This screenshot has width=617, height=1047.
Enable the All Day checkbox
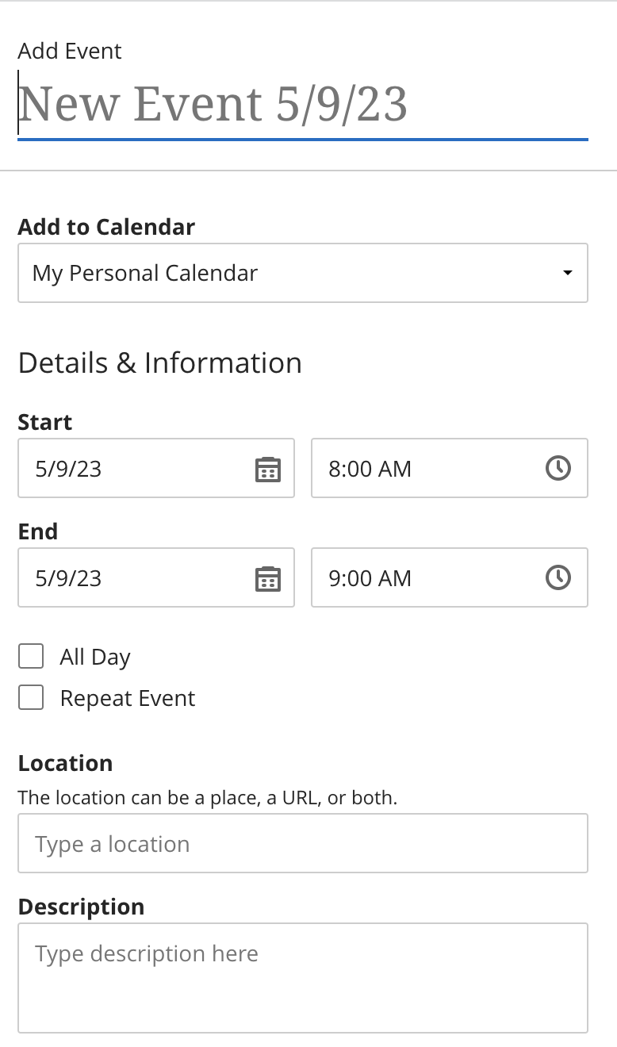tap(31, 657)
